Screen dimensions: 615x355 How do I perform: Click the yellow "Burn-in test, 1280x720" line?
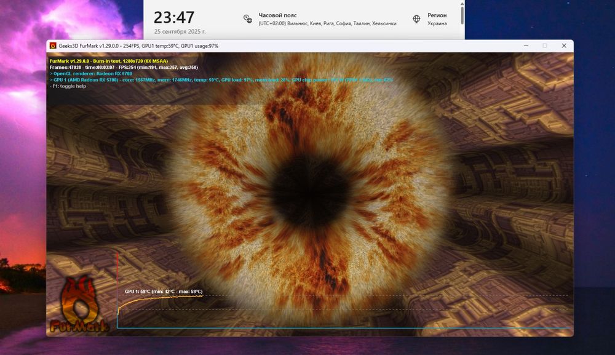109,61
